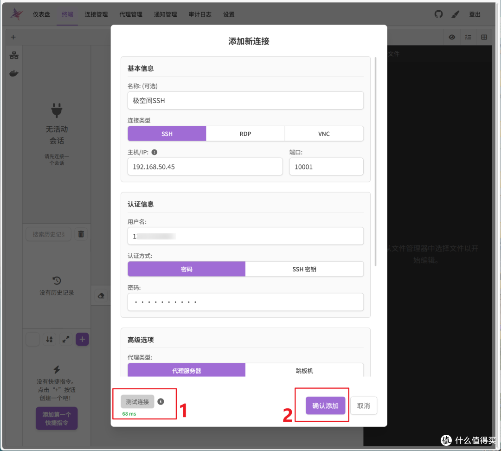Open the GitHub repository icon
Image resolution: width=501 pixels, height=451 pixels.
click(x=438, y=14)
